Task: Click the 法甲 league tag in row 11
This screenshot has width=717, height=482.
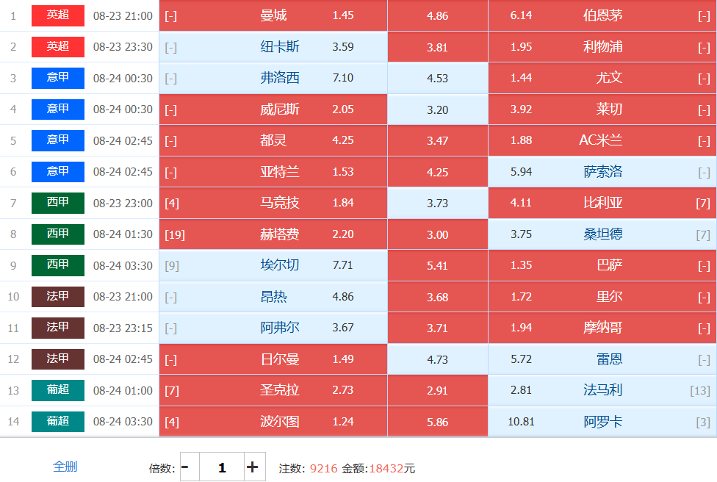Action: coord(58,328)
